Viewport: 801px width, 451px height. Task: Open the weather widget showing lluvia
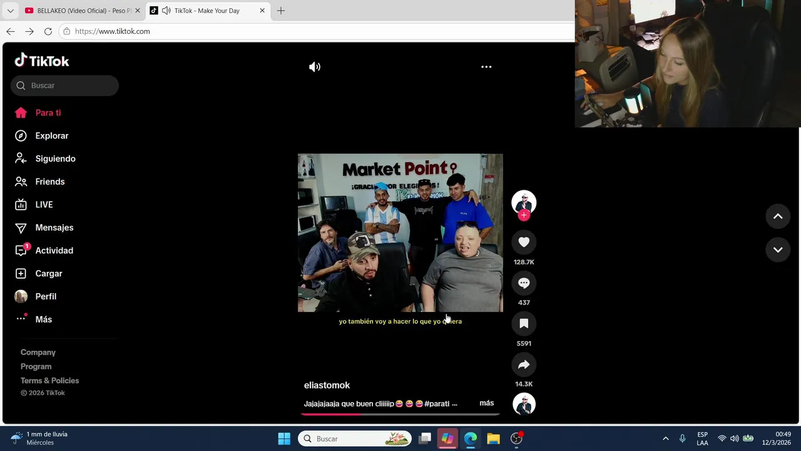[39, 438]
